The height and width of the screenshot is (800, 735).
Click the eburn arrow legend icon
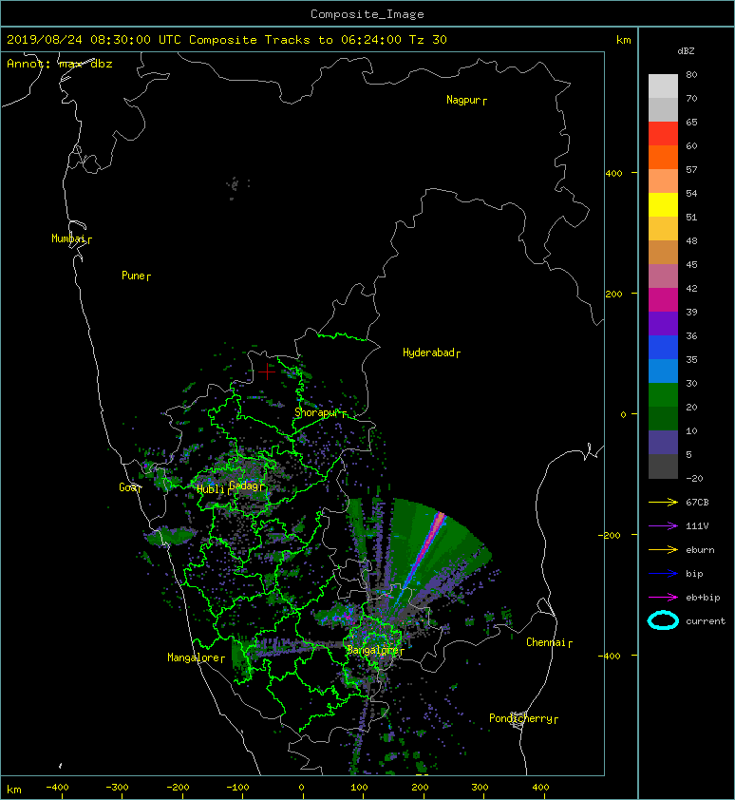(x=663, y=550)
